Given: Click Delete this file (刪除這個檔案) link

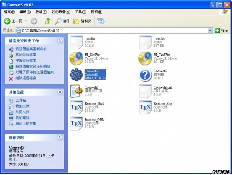Looking at the screenshot, I should 26,78.
